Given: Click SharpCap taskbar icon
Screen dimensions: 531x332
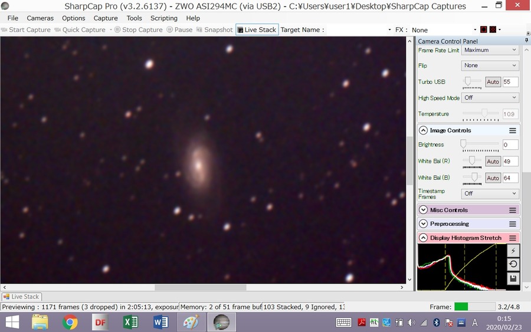Looking at the screenshot, I should tap(221, 322).
